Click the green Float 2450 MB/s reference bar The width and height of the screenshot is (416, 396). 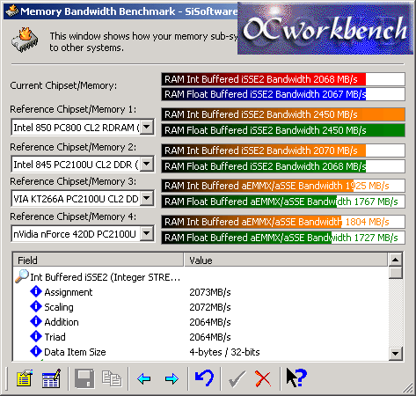283,130
